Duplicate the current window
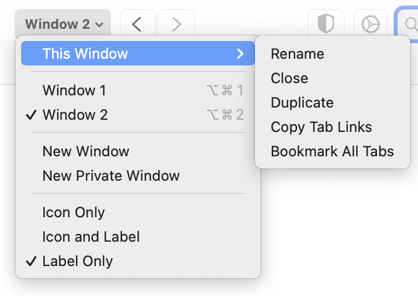Image resolution: width=418 pixels, height=296 pixels. (x=302, y=103)
